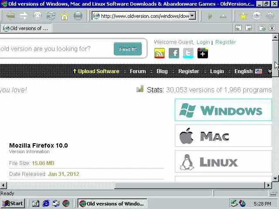Open the Facebook icon

(174, 53)
